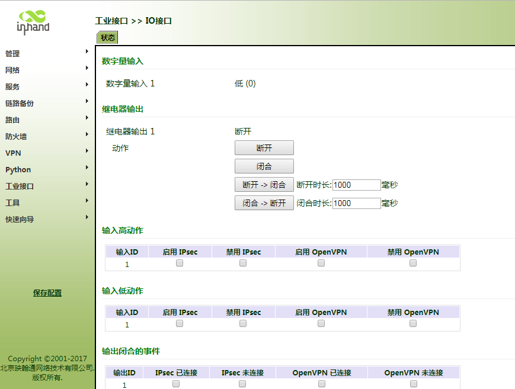The height and width of the screenshot is (389, 515).
Task: Click the 闭合时长 input field
Action: (x=356, y=203)
